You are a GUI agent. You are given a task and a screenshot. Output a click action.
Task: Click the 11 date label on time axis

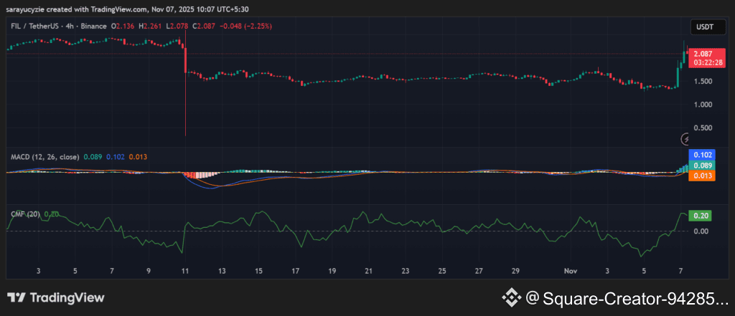(x=185, y=272)
